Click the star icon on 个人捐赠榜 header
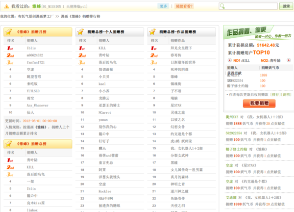Viewport: 294px width, 212px height. click(81, 32)
